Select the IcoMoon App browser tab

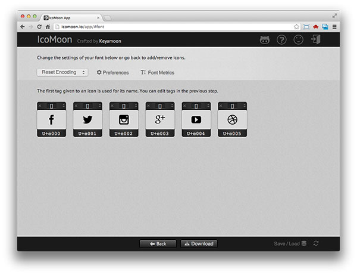point(71,18)
